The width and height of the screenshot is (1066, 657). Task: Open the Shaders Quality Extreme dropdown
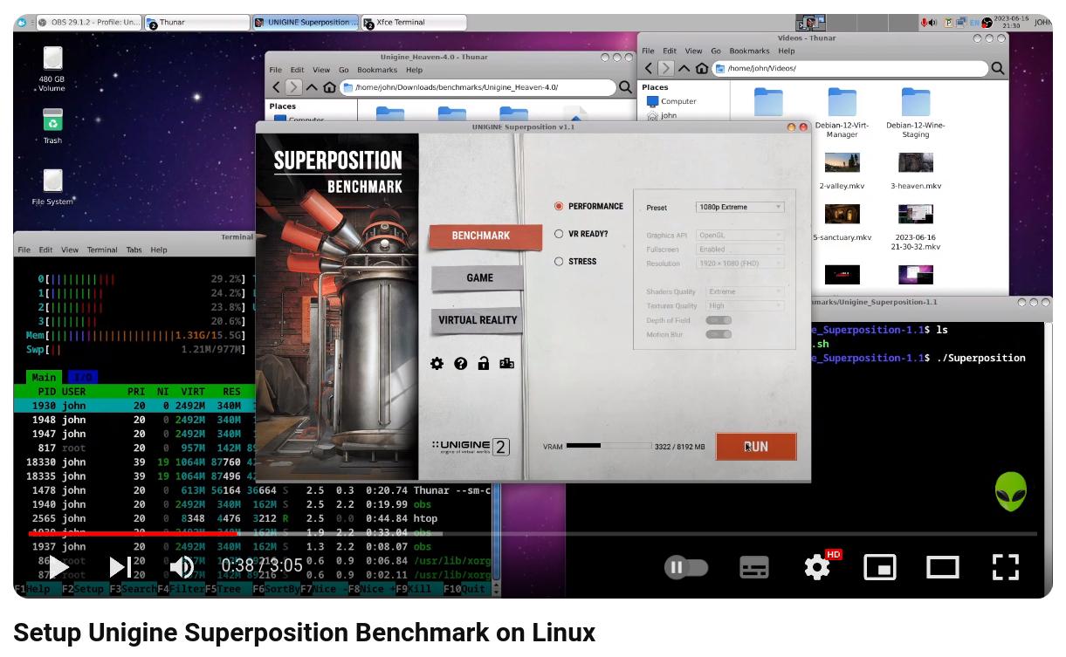pyautogui.click(x=745, y=291)
